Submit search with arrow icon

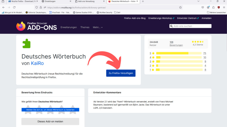pos(209,26)
